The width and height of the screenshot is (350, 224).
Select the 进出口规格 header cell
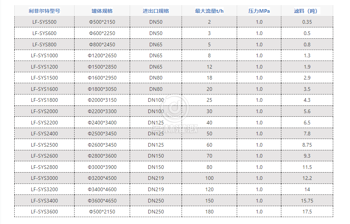(x=156, y=11)
